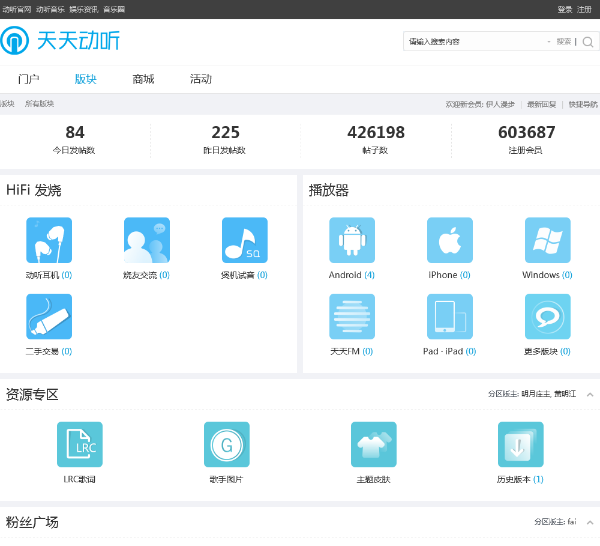Open the 快捷导航 quick navigation menu
This screenshot has height=546, width=600.
pyautogui.click(x=583, y=105)
